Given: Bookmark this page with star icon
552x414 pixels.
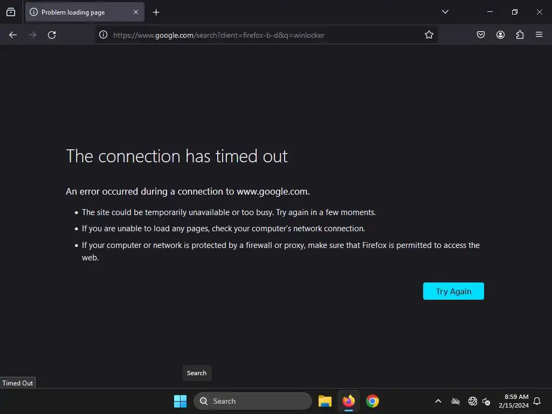Looking at the screenshot, I should tap(429, 35).
